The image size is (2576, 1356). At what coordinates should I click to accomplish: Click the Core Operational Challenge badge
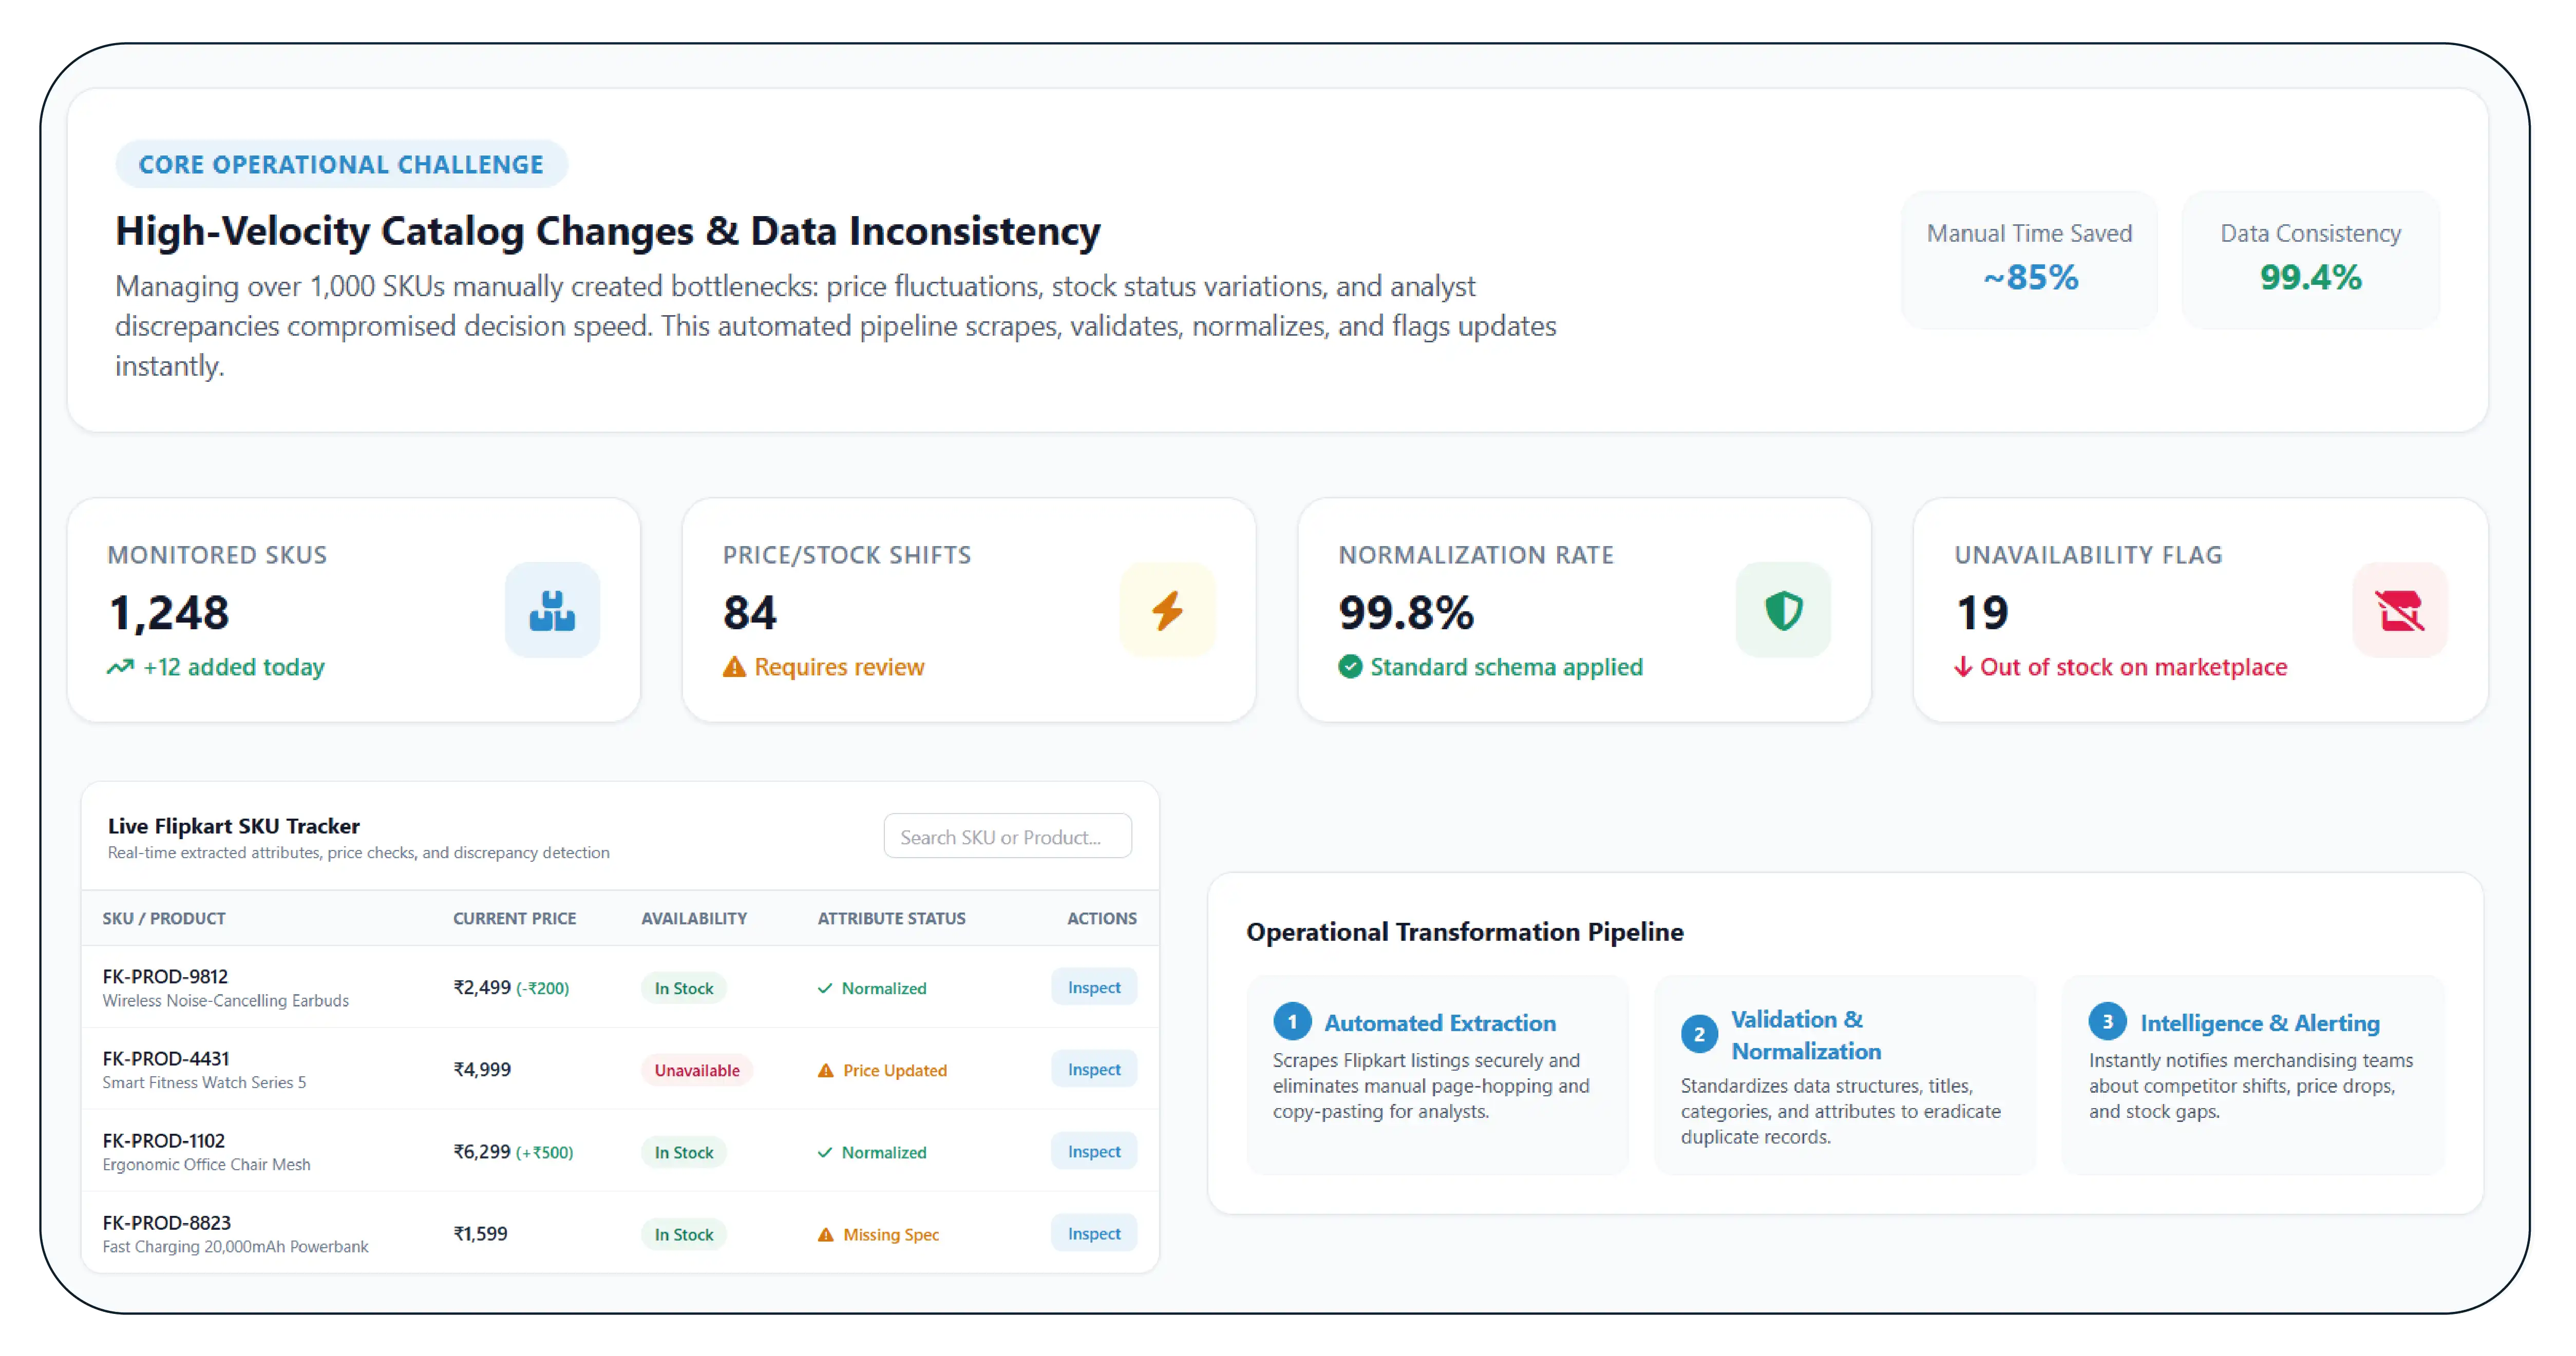(x=341, y=164)
